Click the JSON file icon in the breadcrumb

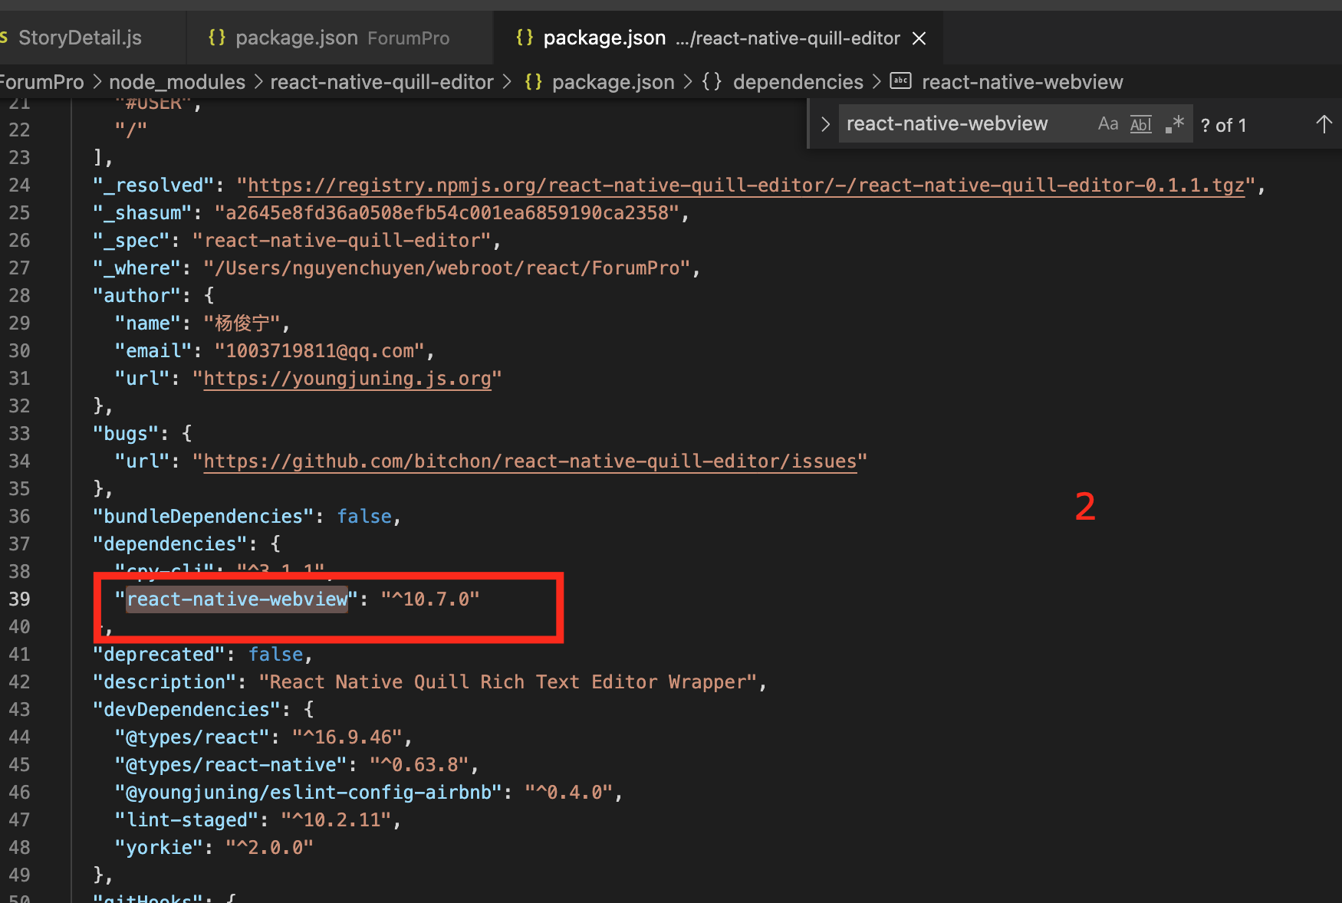(x=534, y=81)
